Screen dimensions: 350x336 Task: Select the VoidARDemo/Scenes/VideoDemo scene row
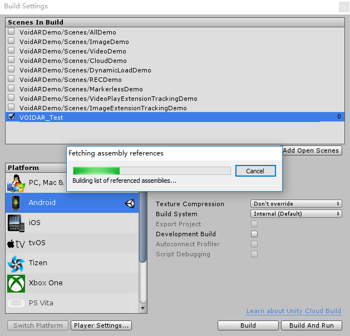[175, 51]
